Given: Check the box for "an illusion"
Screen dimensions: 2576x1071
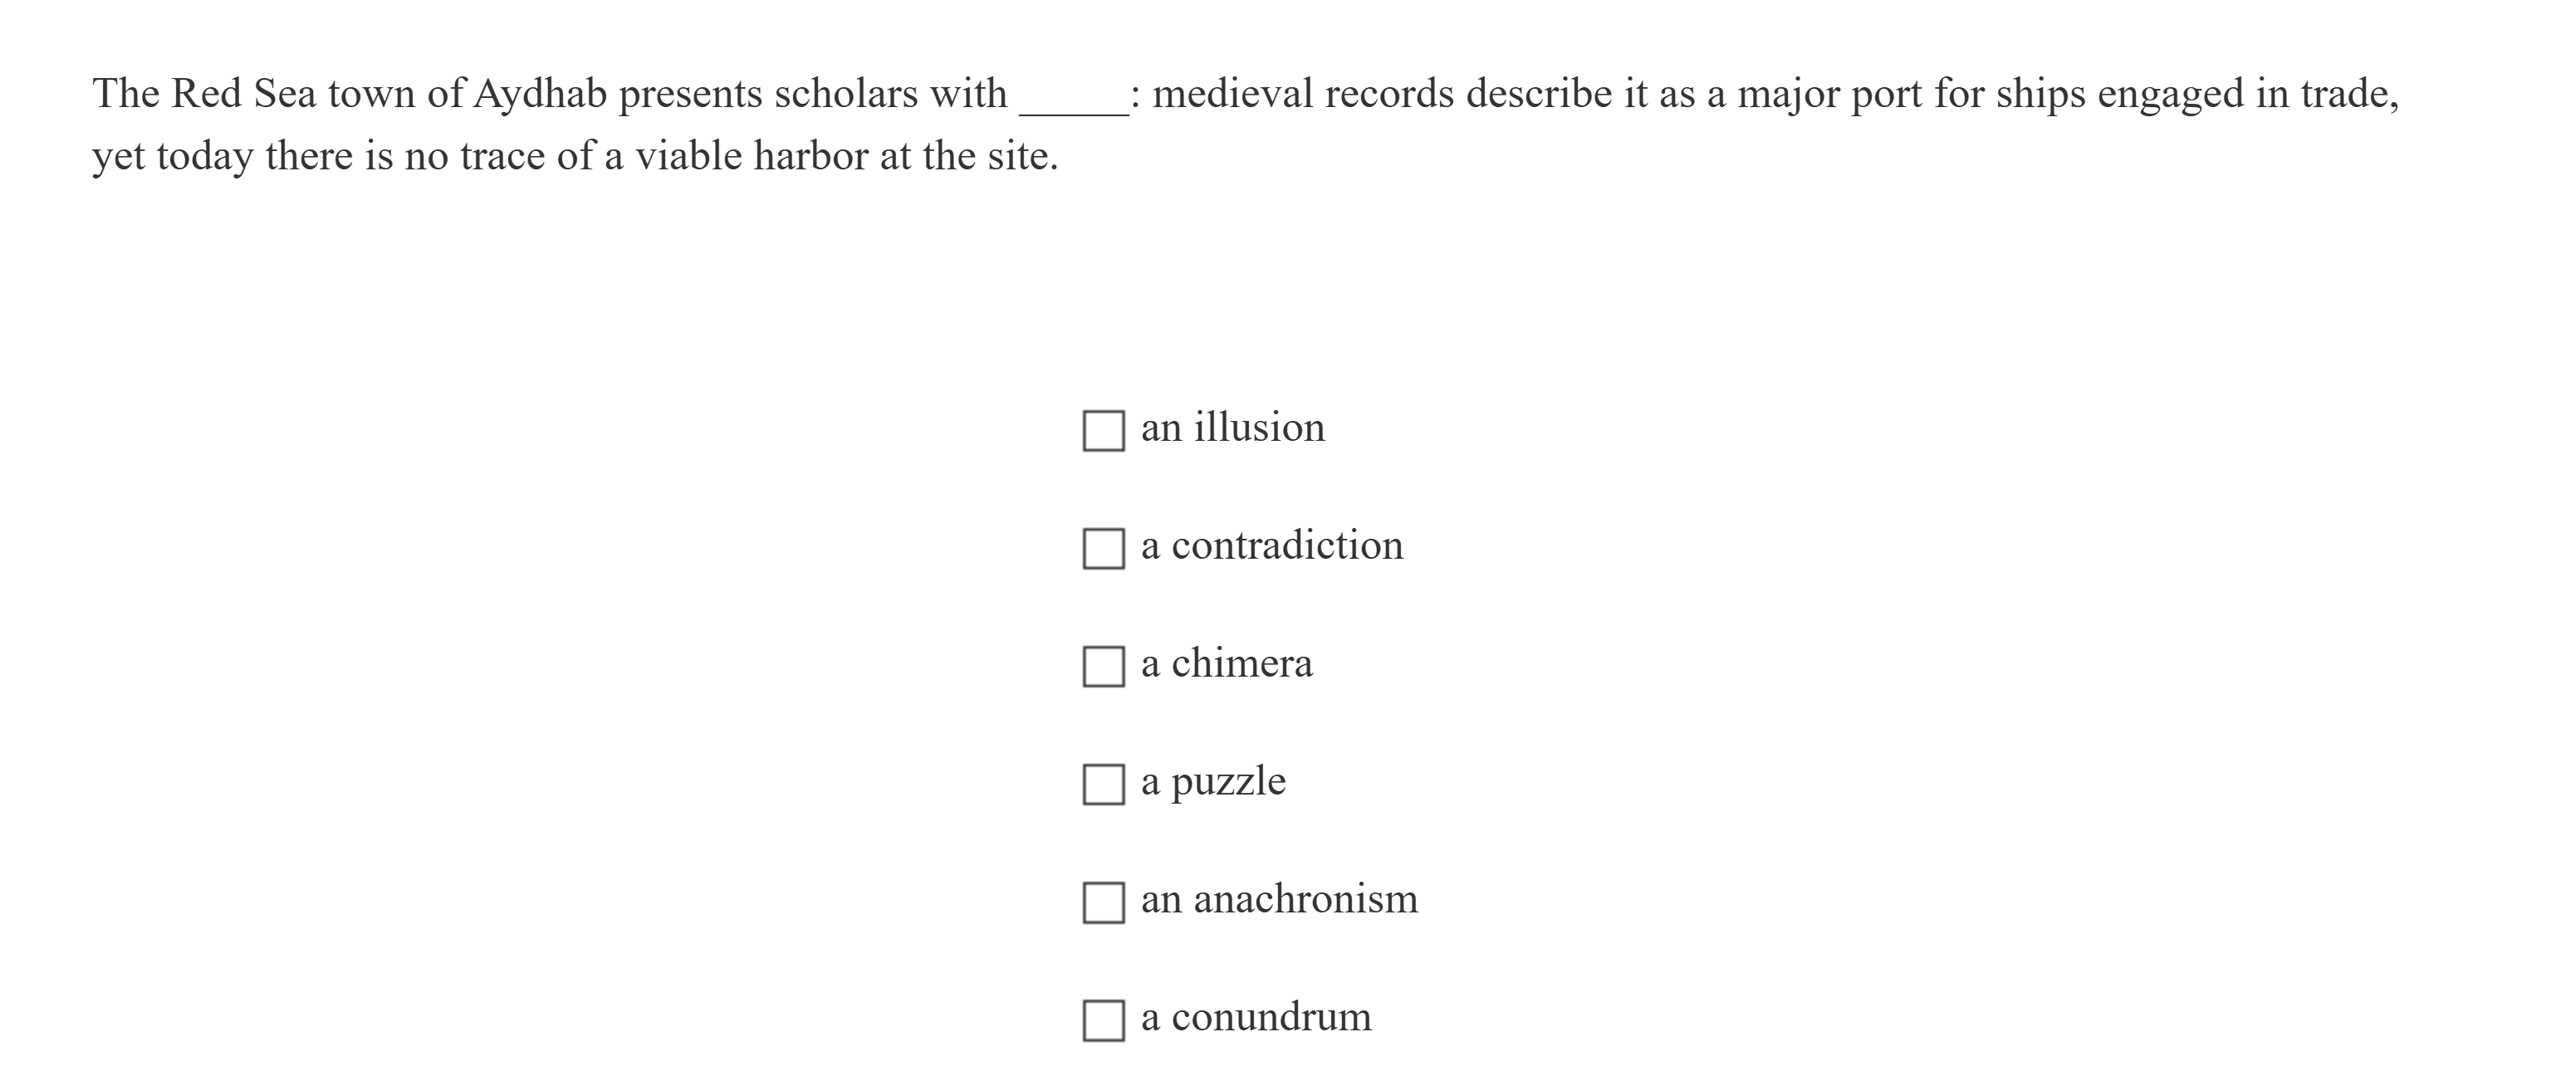Looking at the screenshot, I should [x=1103, y=432].
